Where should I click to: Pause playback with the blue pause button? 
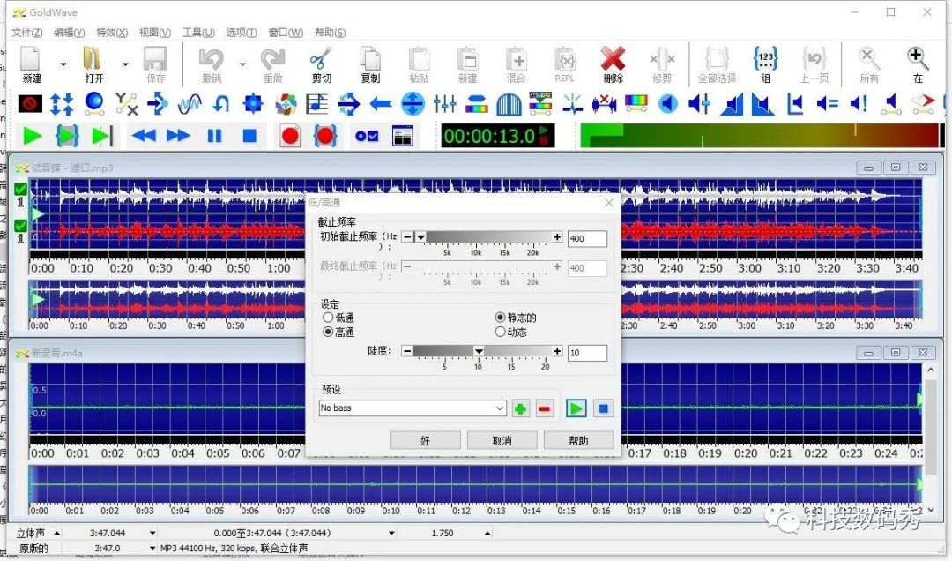(214, 136)
